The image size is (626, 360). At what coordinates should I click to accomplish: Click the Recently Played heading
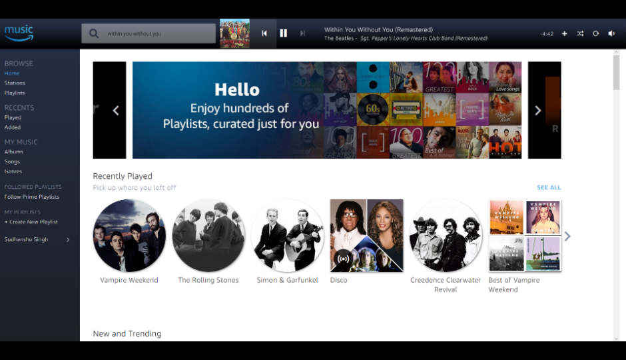(123, 176)
